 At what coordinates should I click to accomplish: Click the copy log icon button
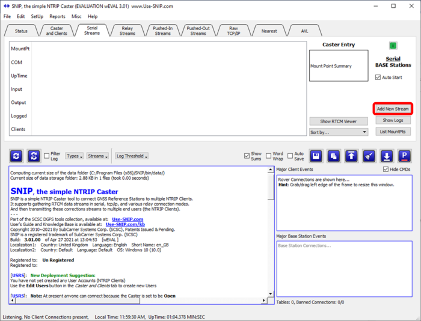(334, 156)
